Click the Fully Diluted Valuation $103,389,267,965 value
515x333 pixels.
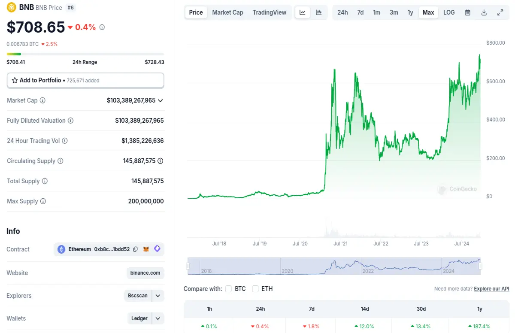139,121
